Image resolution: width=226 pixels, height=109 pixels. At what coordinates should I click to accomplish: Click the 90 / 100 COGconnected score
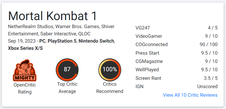(x=209, y=44)
